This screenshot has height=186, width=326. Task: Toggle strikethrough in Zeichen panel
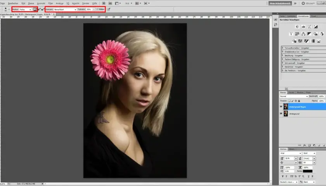(312, 176)
